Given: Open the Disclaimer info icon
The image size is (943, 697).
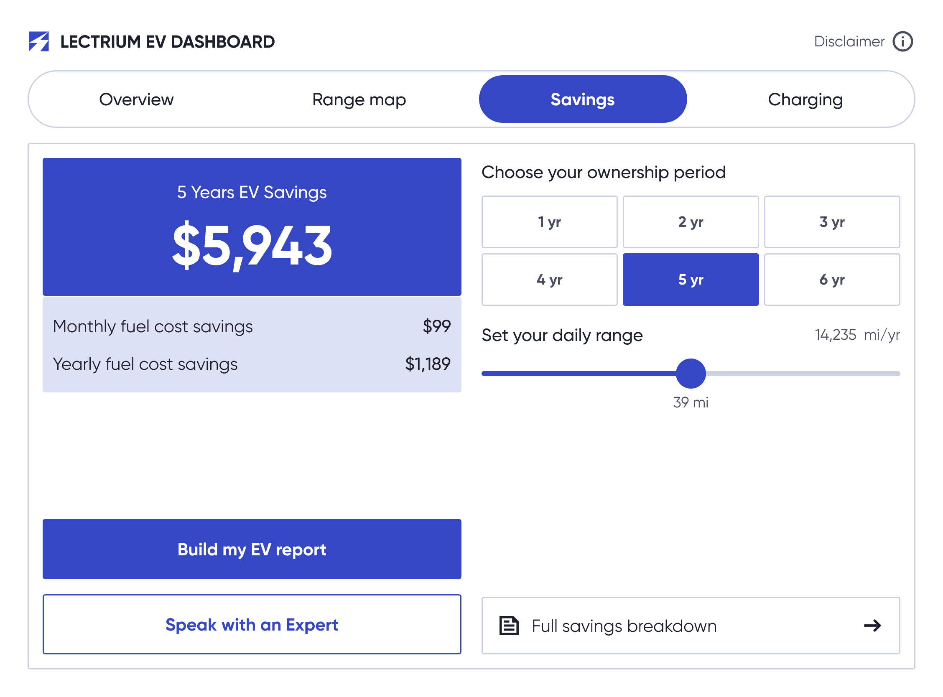Looking at the screenshot, I should (902, 41).
